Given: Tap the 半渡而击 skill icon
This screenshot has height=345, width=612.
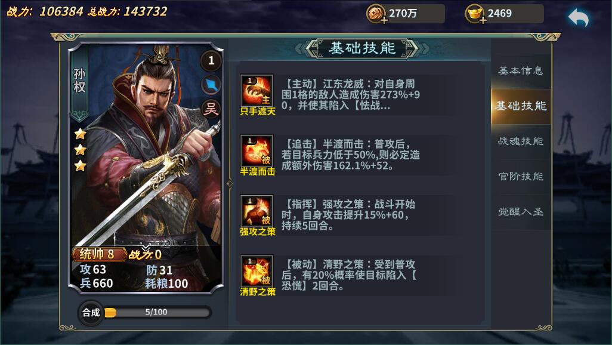Looking at the screenshot, I should click(256, 151).
